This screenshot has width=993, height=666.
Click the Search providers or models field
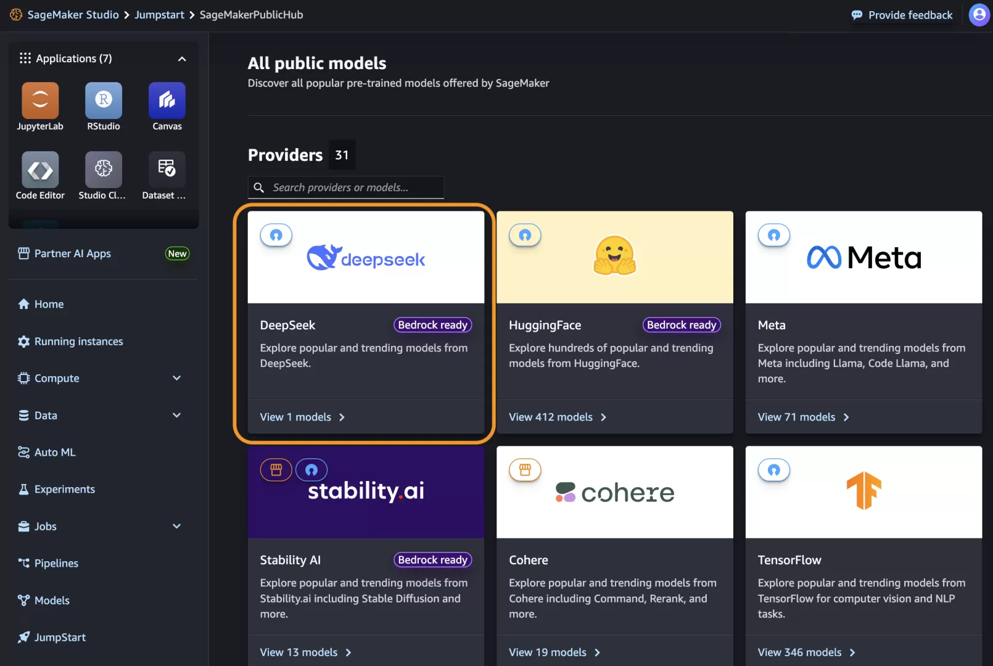(346, 187)
